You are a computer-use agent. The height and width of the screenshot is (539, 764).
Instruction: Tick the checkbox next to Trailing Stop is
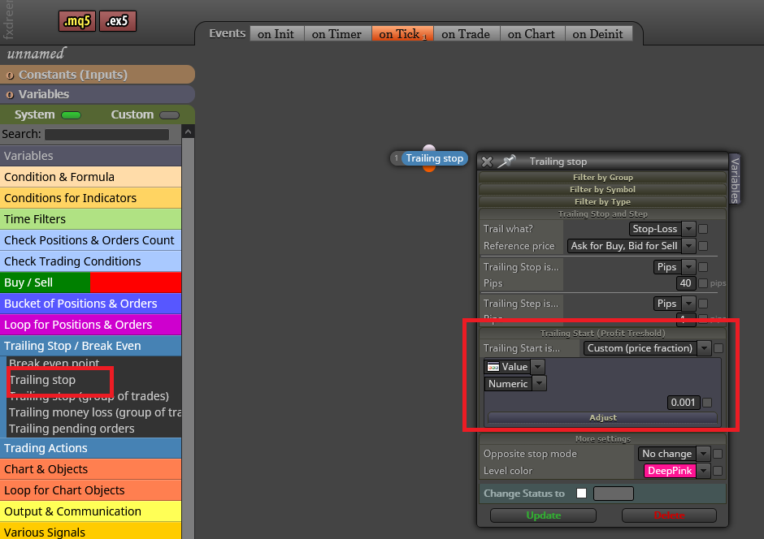pyautogui.click(x=703, y=266)
